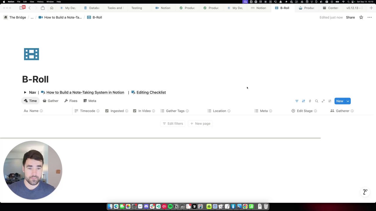Image resolution: width=376 pixels, height=211 pixels.
Task: Open How to Build a Note-Ta... breadcrumb
Action: pos(60,17)
